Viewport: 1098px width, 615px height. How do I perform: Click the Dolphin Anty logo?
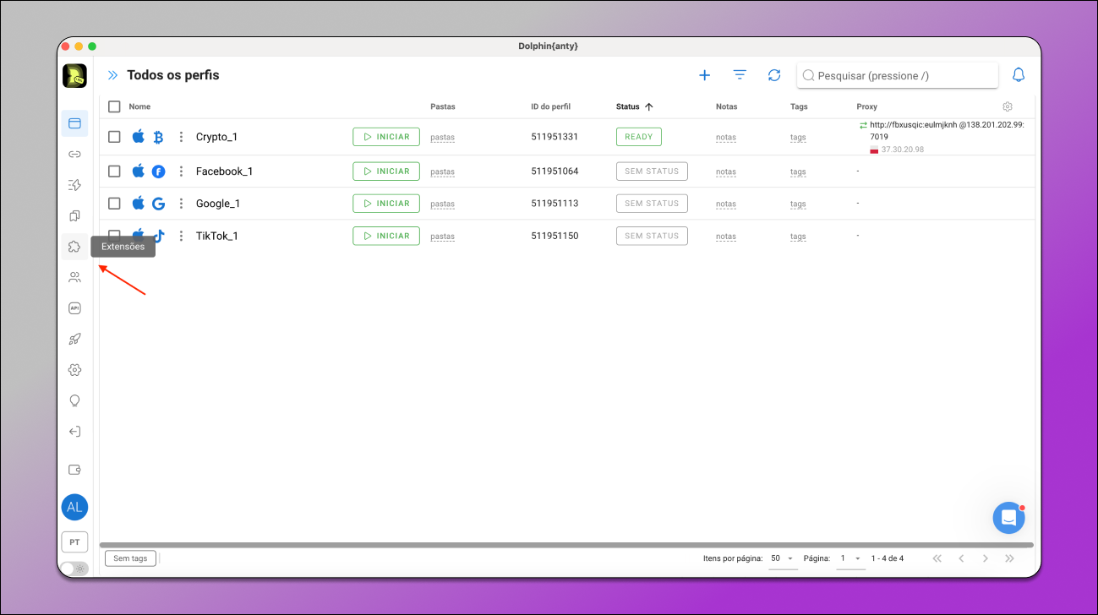click(x=74, y=75)
